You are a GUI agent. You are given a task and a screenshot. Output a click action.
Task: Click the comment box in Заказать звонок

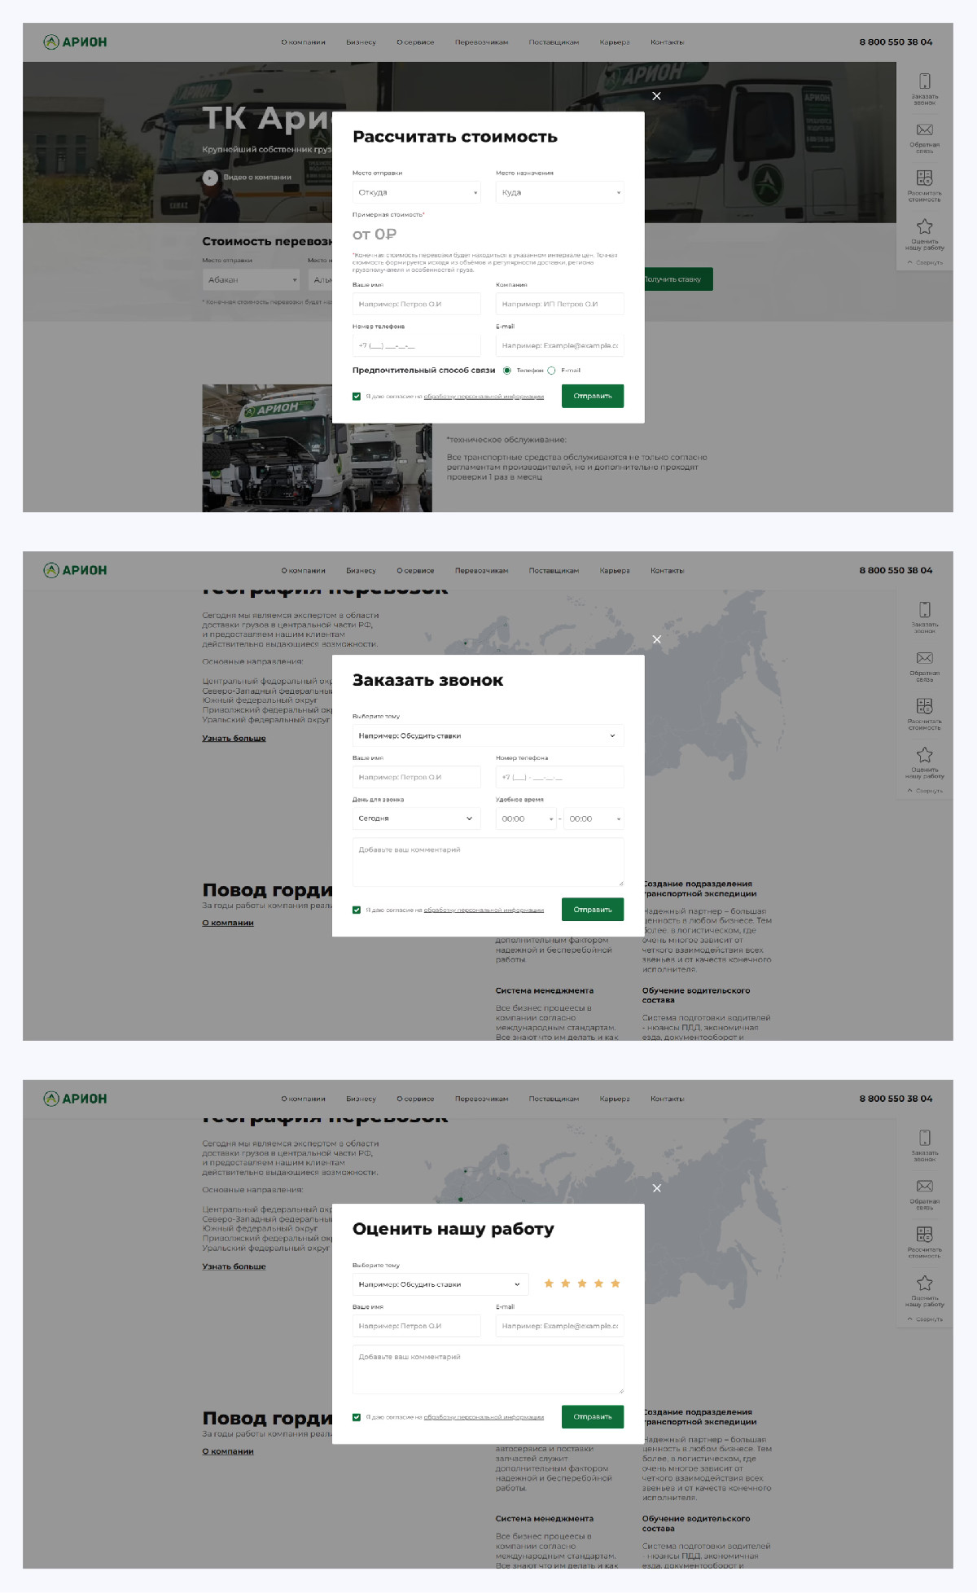[488, 862]
